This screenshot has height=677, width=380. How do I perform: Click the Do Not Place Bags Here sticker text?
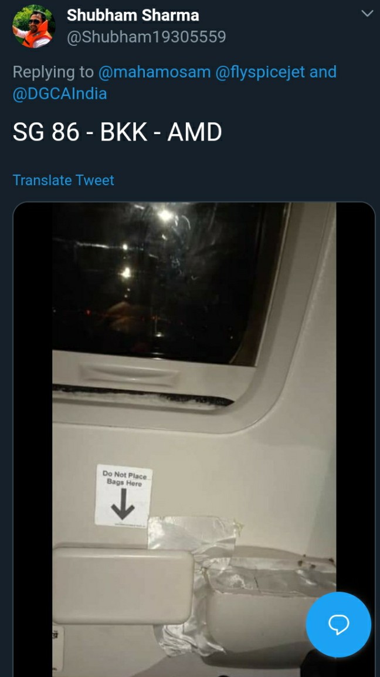point(125,479)
